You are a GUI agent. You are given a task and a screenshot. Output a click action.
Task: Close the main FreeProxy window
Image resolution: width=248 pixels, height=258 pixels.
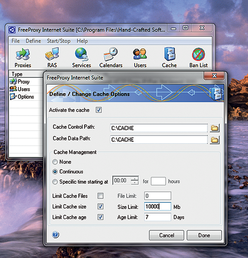pyautogui.click(x=202, y=28)
